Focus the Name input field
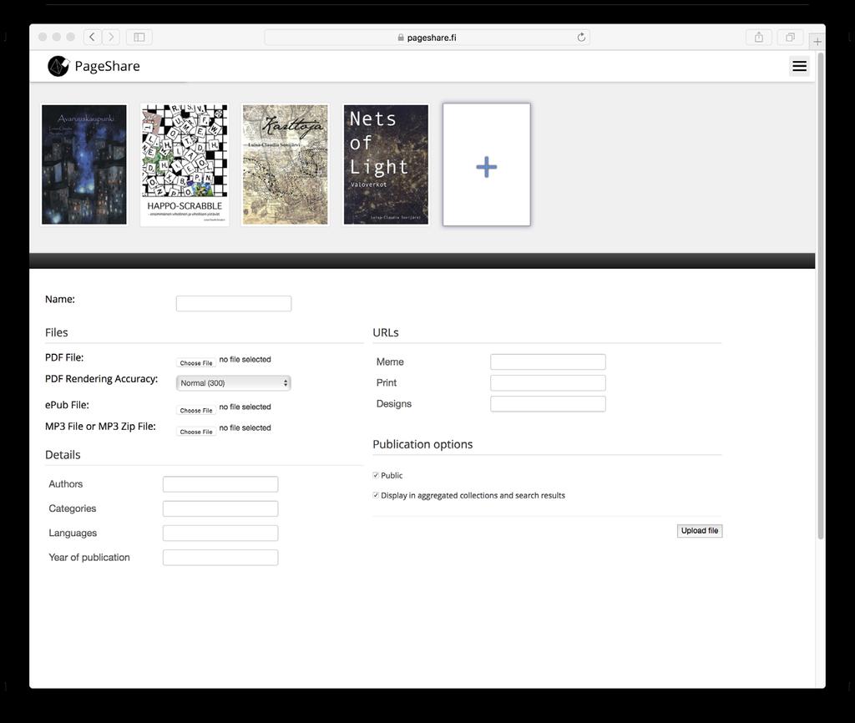 click(x=234, y=304)
